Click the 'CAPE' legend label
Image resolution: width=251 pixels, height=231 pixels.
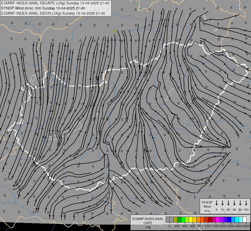(x=148, y=223)
